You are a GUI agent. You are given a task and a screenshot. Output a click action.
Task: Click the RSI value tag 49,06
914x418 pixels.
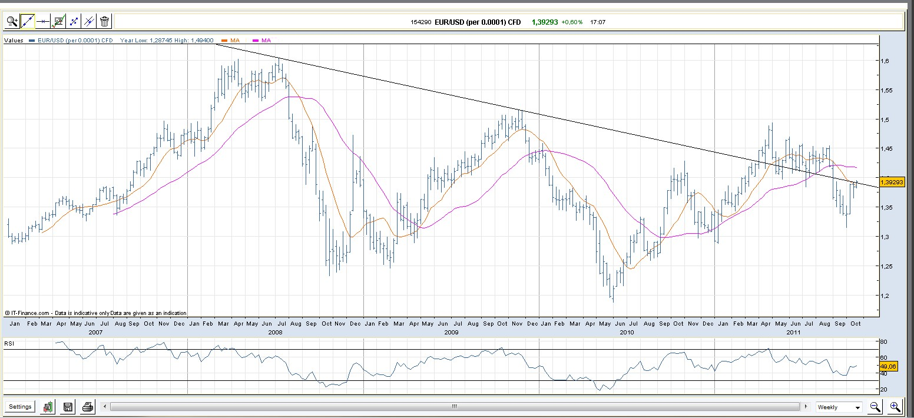click(x=889, y=366)
